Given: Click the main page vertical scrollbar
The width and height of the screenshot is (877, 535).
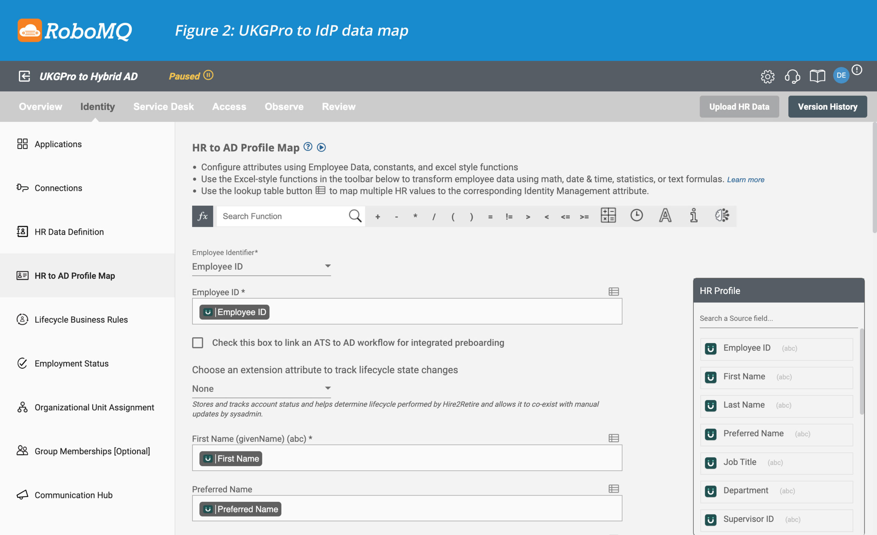Looking at the screenshot, I should click(x=875, y=178).
